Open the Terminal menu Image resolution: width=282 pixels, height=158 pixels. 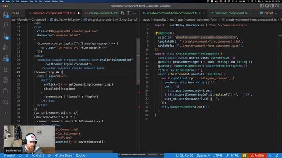(x=47, y=1)
